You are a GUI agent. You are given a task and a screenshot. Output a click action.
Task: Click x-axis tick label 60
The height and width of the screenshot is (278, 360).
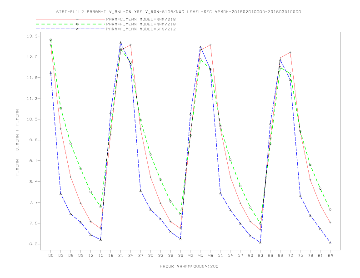pyautogui.click(x=250, y=255)
